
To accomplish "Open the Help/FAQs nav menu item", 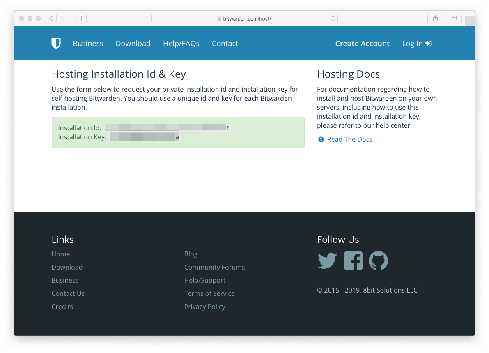I will tap(181, 44).
